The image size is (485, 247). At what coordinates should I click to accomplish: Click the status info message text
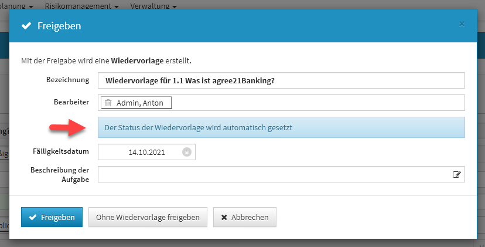point(198,127)
